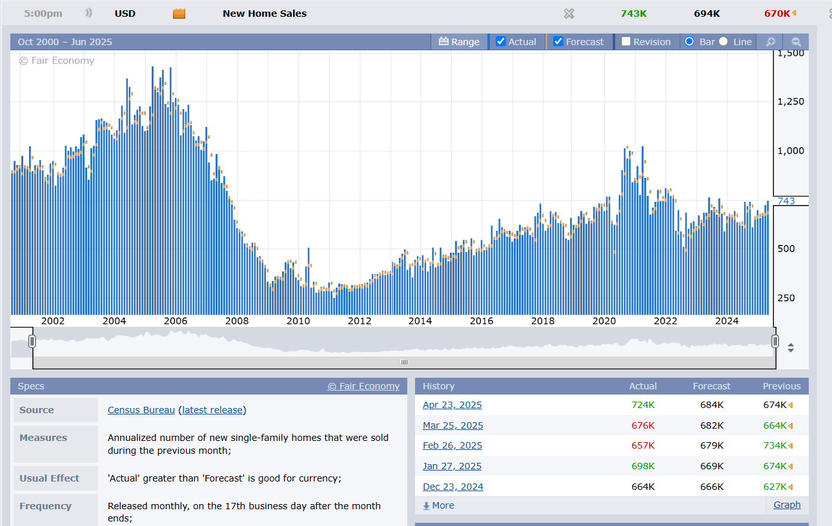The height and width of the screenshot is (526, 832).
Task: Click the Fair Economy link in Specs header
Action: (363, 386)
